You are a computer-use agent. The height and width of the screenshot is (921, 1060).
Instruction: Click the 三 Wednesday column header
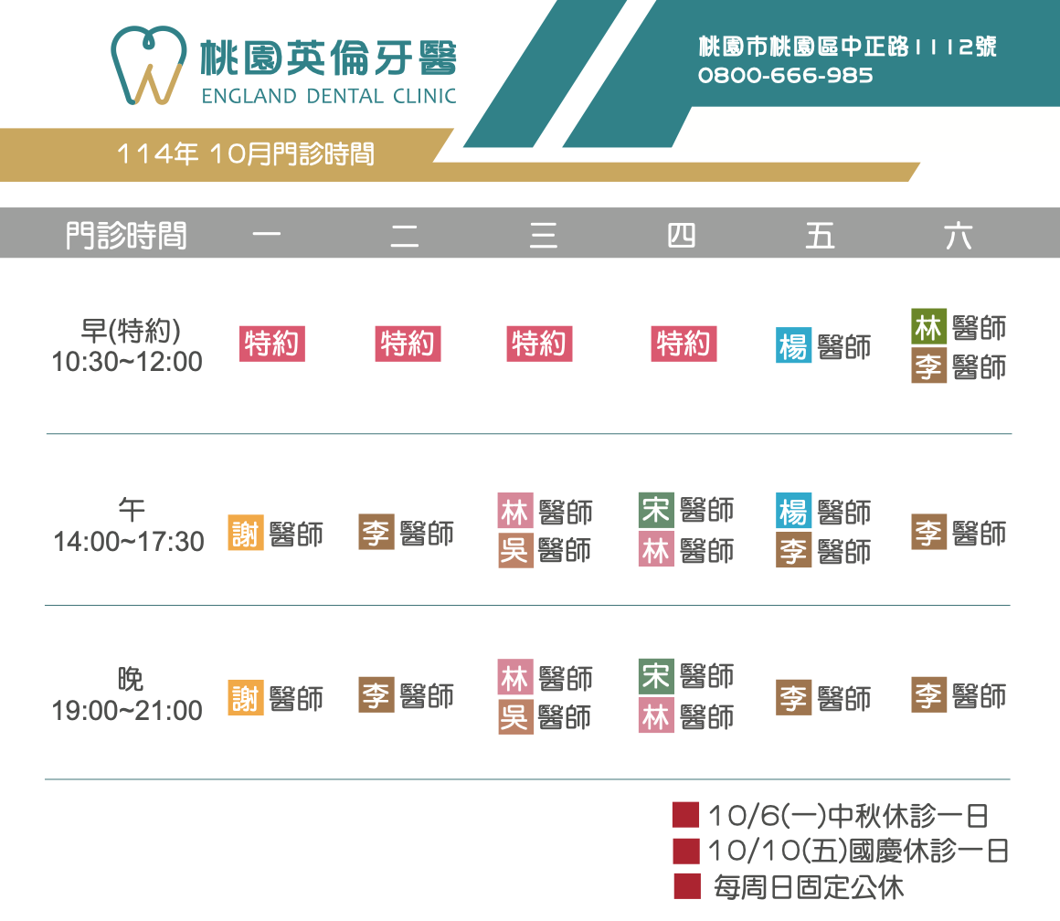544,236
